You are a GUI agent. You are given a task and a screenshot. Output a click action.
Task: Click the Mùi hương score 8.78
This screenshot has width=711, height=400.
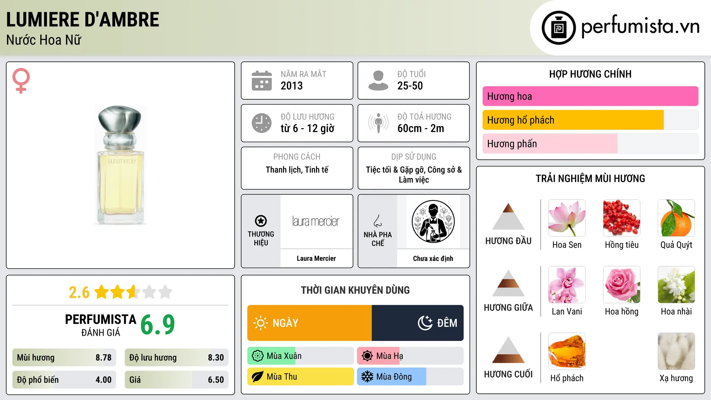[103, 358]
